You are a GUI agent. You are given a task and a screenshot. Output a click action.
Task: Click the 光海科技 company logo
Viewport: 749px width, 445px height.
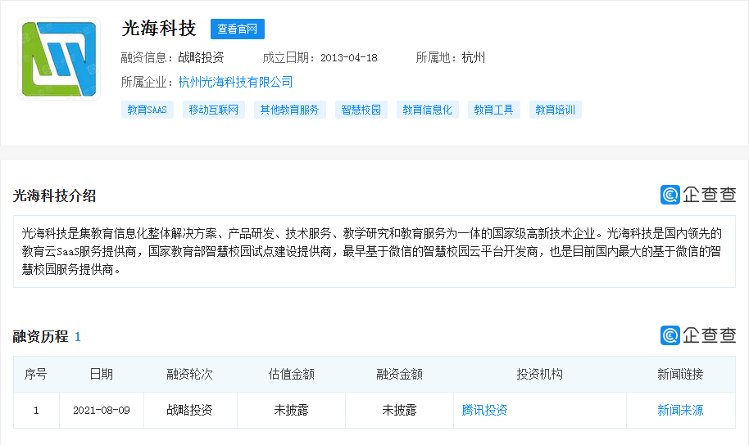tap(59, 59)
